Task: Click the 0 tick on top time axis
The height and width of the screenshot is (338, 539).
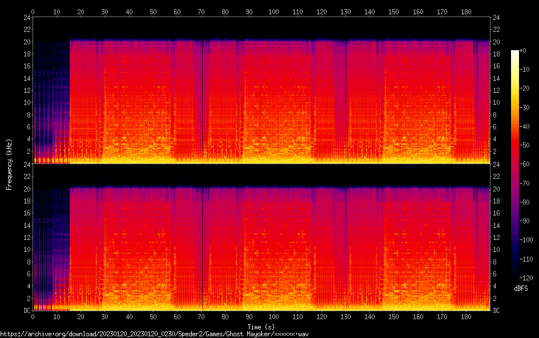Action: 33,11
